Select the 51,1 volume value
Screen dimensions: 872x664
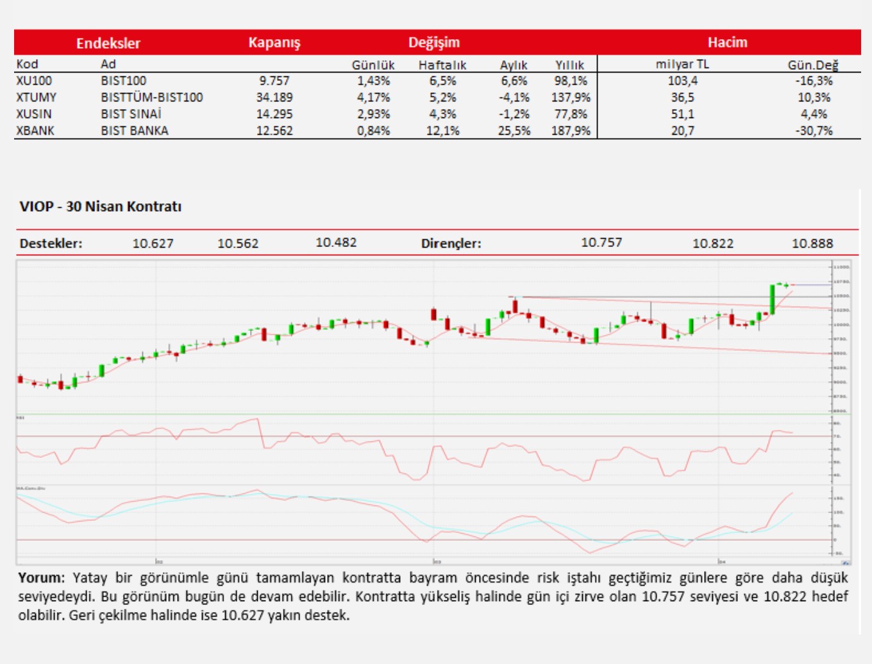click(683, 114)
